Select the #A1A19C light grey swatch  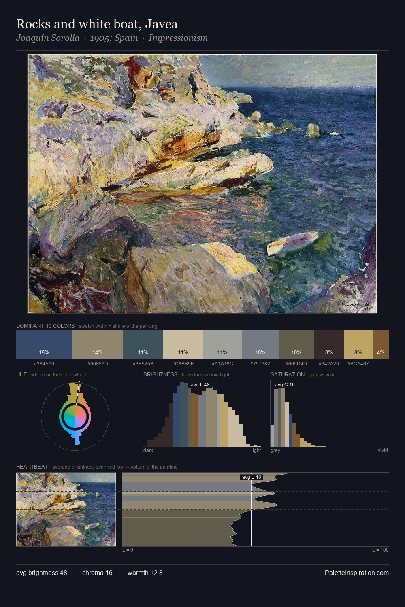(222, 344)
